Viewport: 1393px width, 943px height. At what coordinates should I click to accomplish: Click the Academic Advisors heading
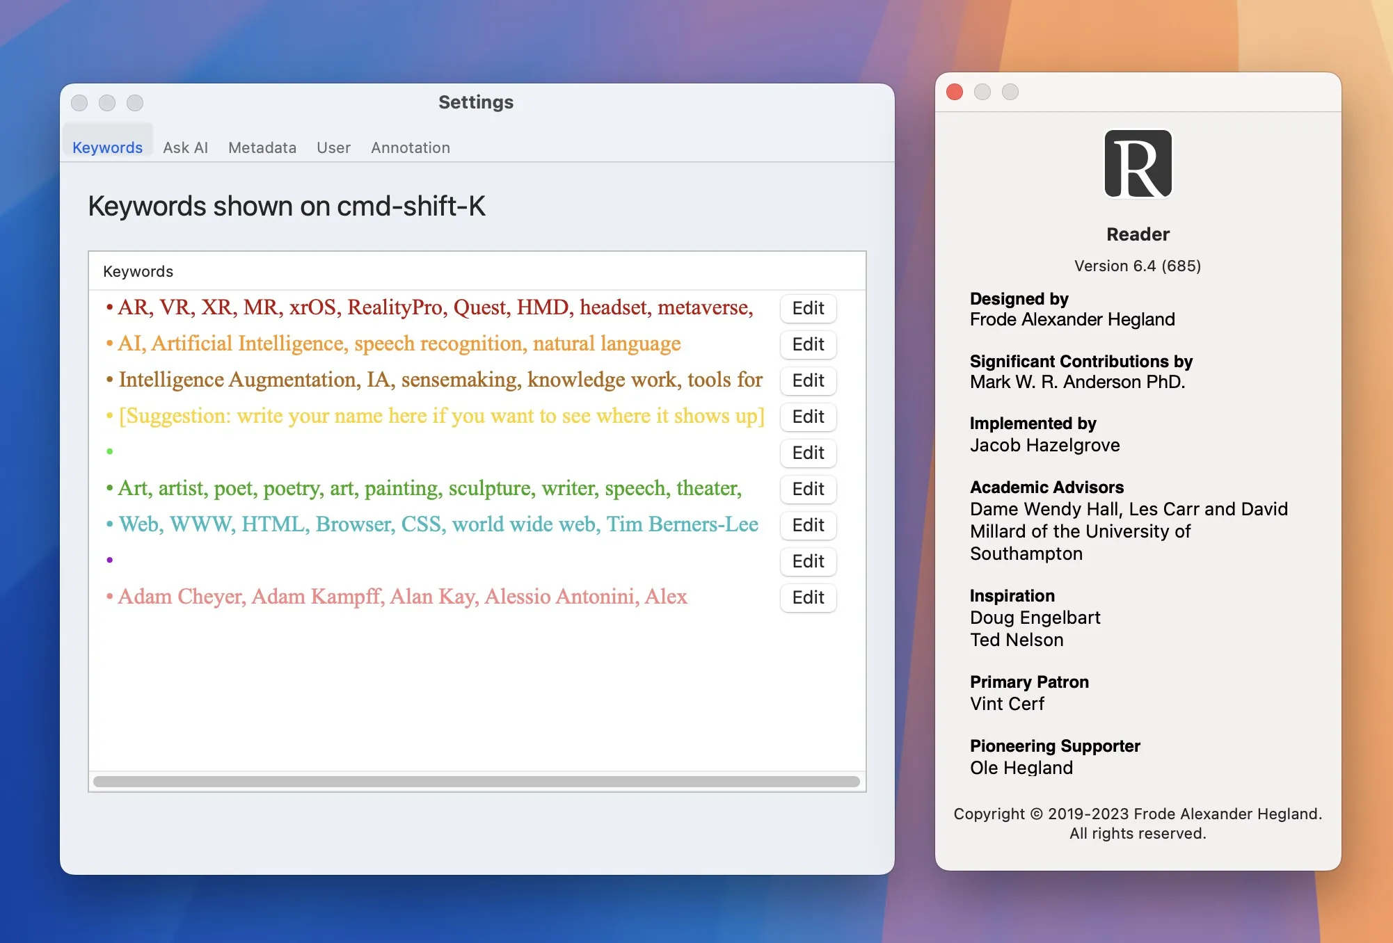point(1046,487)
